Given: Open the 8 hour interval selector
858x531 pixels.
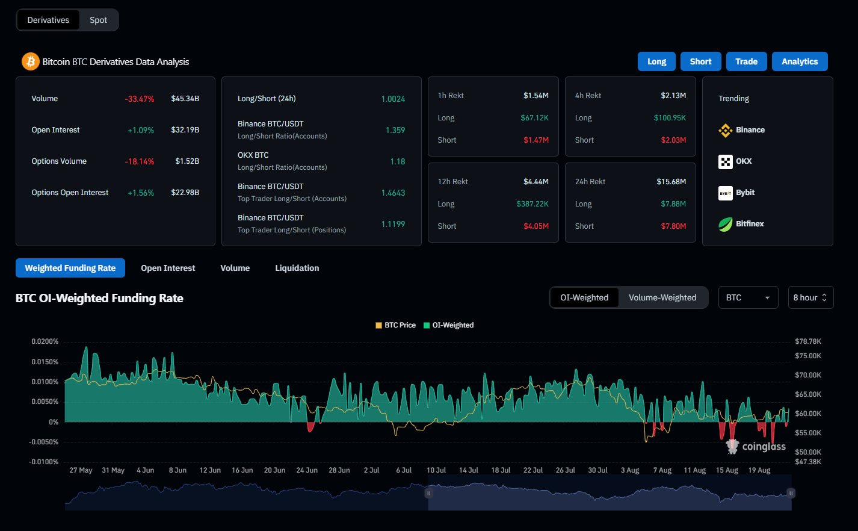Looking at the screenshot, I should point(810,297).
